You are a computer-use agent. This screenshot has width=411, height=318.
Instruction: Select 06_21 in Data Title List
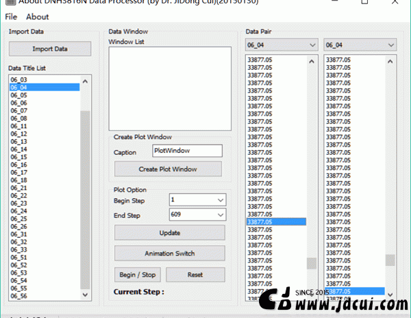19,188
